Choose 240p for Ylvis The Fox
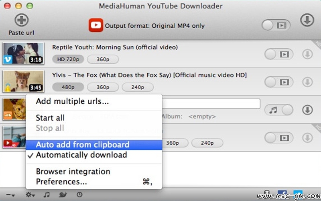 (138, 87)
